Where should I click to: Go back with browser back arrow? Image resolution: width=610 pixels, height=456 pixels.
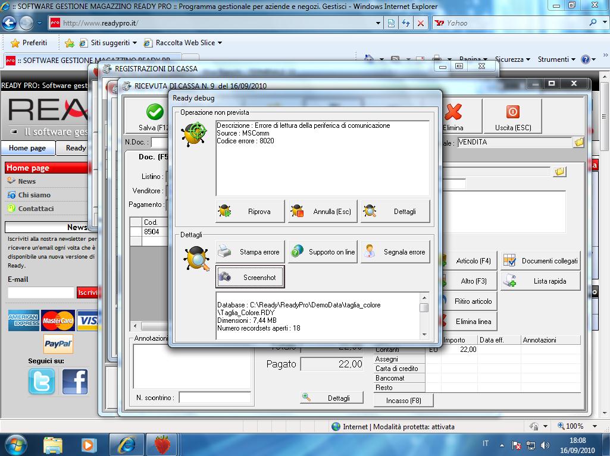point(9,23)
